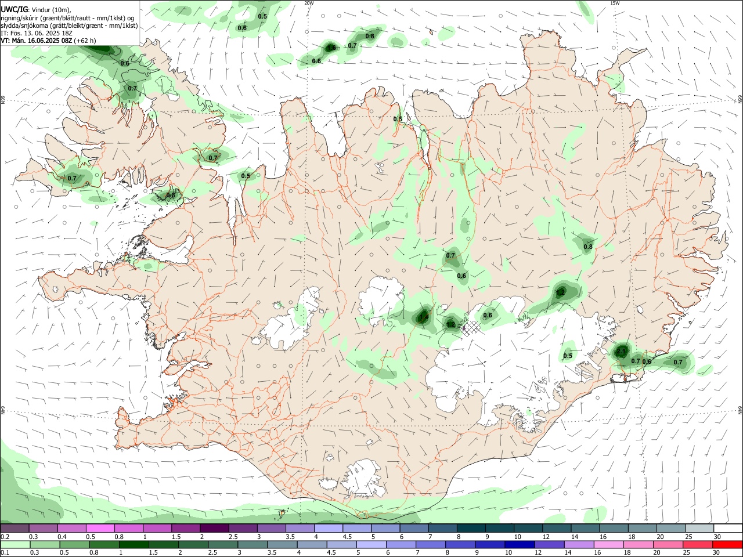Click the 20W longitude label

point(309,3)
